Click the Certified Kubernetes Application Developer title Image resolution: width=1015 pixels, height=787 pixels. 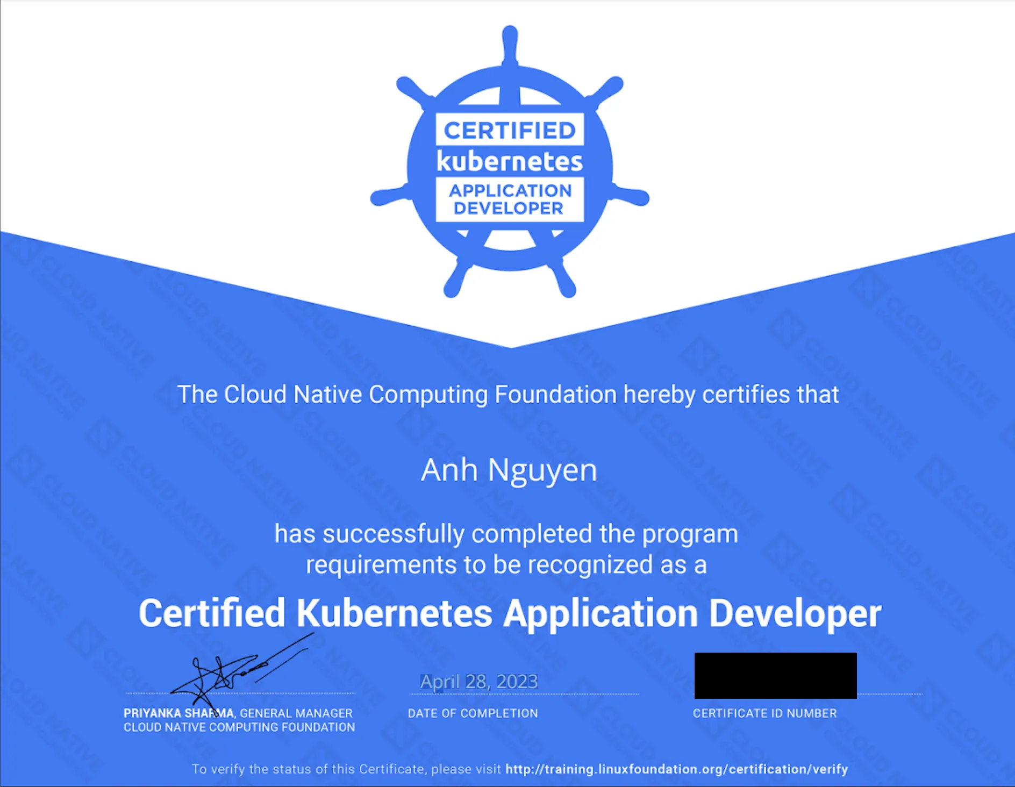coord(508,613)
